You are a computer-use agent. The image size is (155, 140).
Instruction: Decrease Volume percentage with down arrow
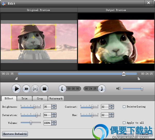click(x=54, y=124)
